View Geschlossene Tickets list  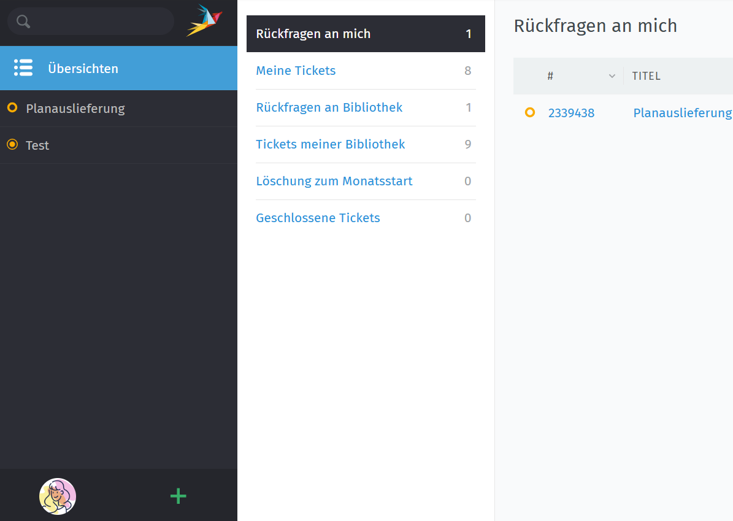(x=318, y=218)
